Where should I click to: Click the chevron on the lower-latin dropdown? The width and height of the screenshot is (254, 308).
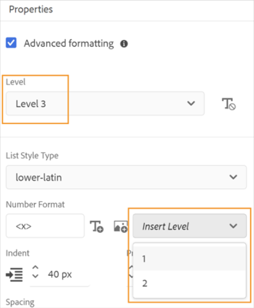pos(233,177)
